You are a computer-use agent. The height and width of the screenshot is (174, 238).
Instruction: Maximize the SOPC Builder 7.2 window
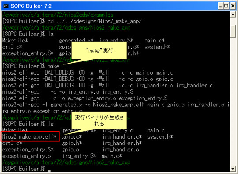226,6
